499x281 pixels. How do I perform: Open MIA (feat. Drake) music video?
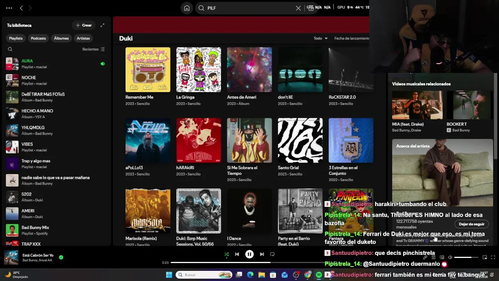[417, 105]
